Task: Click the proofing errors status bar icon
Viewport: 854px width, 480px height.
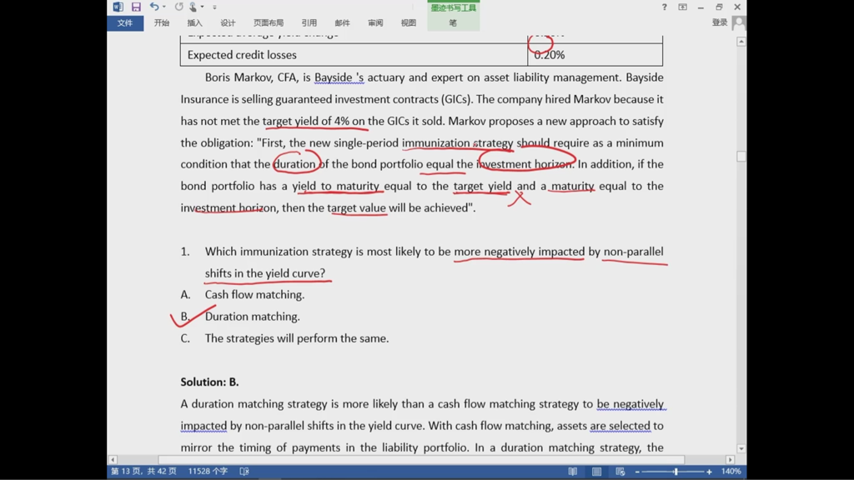Action: tap(244, 472)
